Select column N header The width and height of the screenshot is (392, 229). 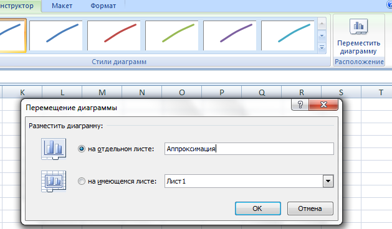(x=142, y=92)
